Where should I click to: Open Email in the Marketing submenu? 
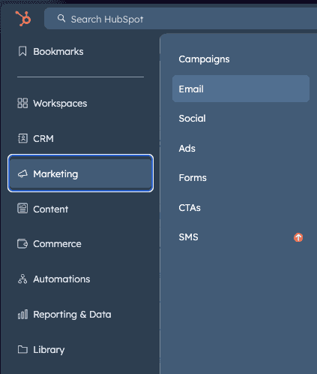[241, 89]
